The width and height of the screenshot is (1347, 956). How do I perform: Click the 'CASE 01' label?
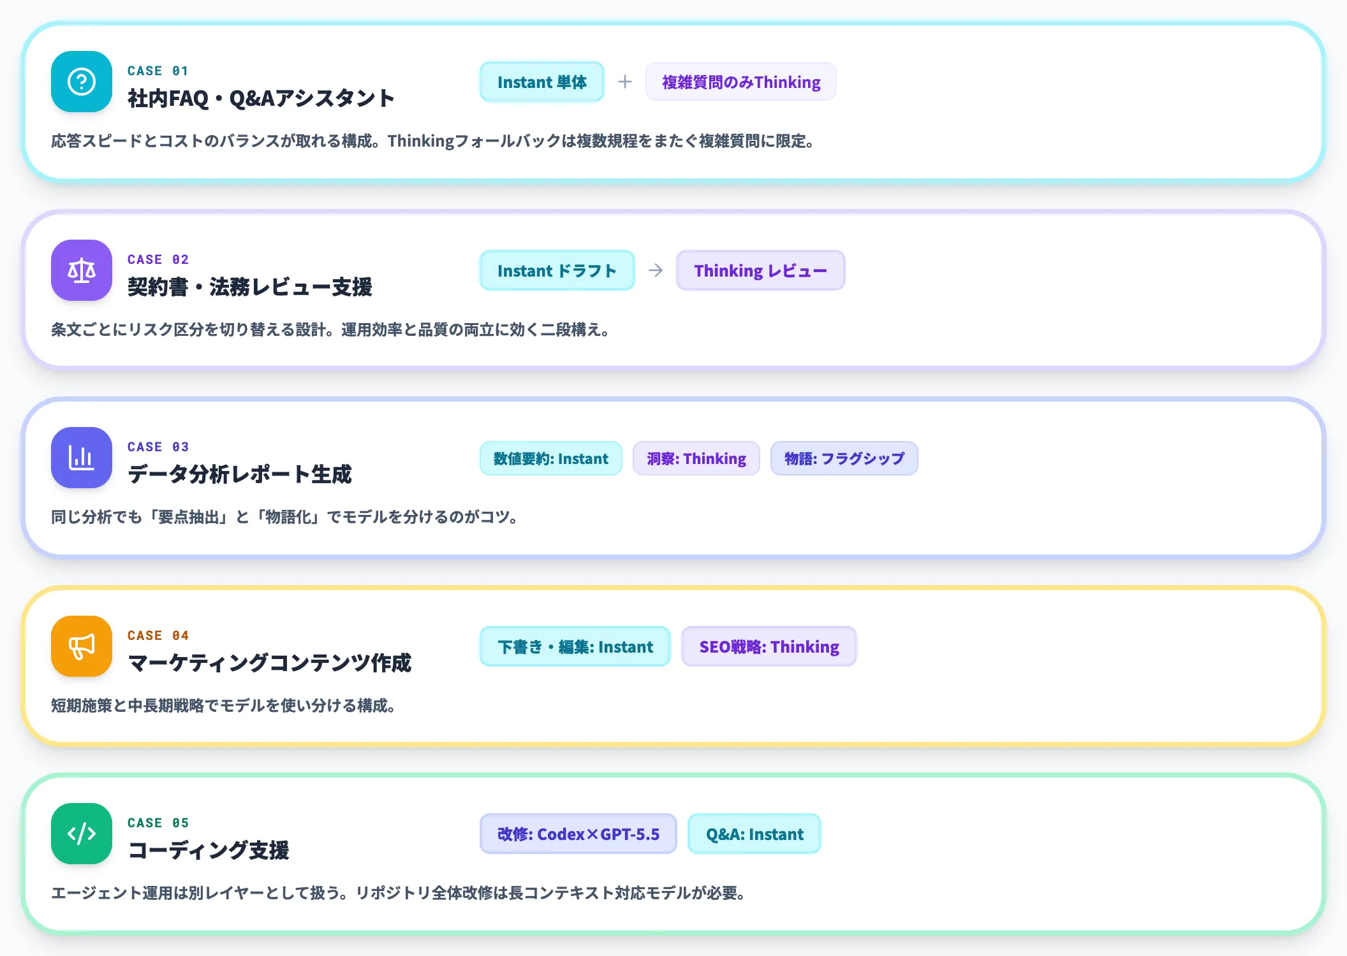[x=158, y=71]
